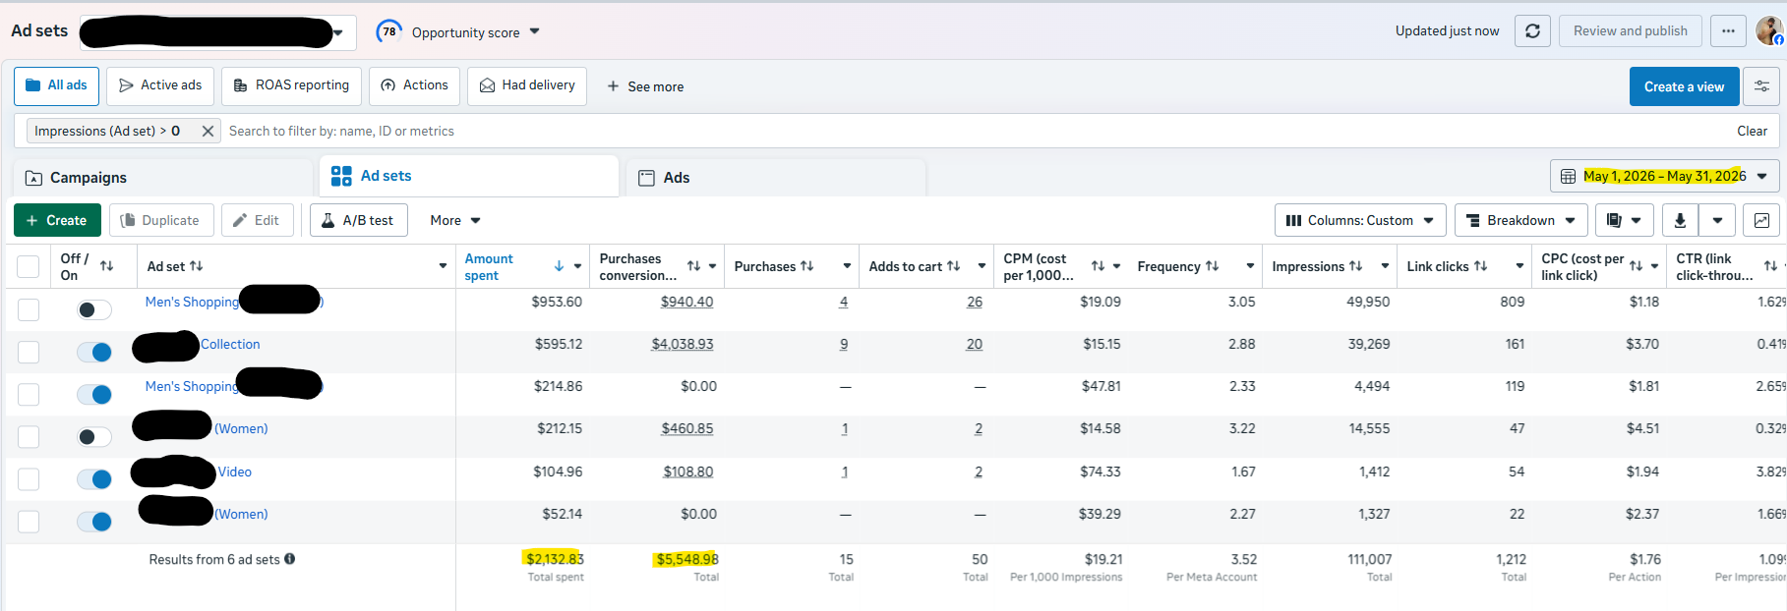Viewport: 1787px width, 611px height.
Task: Sort the Purchases column arrows
Action: (807, 266)
